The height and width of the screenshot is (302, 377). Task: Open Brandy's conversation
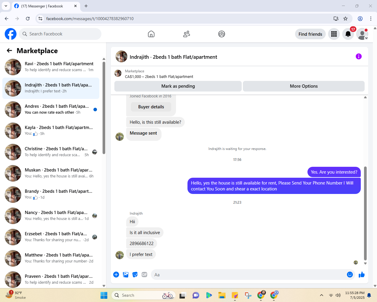click(x=51, y=195)
